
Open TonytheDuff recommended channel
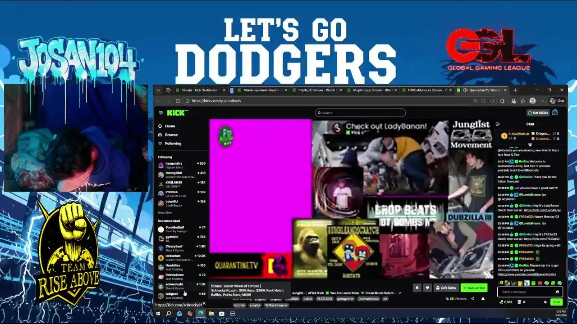point(182,229)
